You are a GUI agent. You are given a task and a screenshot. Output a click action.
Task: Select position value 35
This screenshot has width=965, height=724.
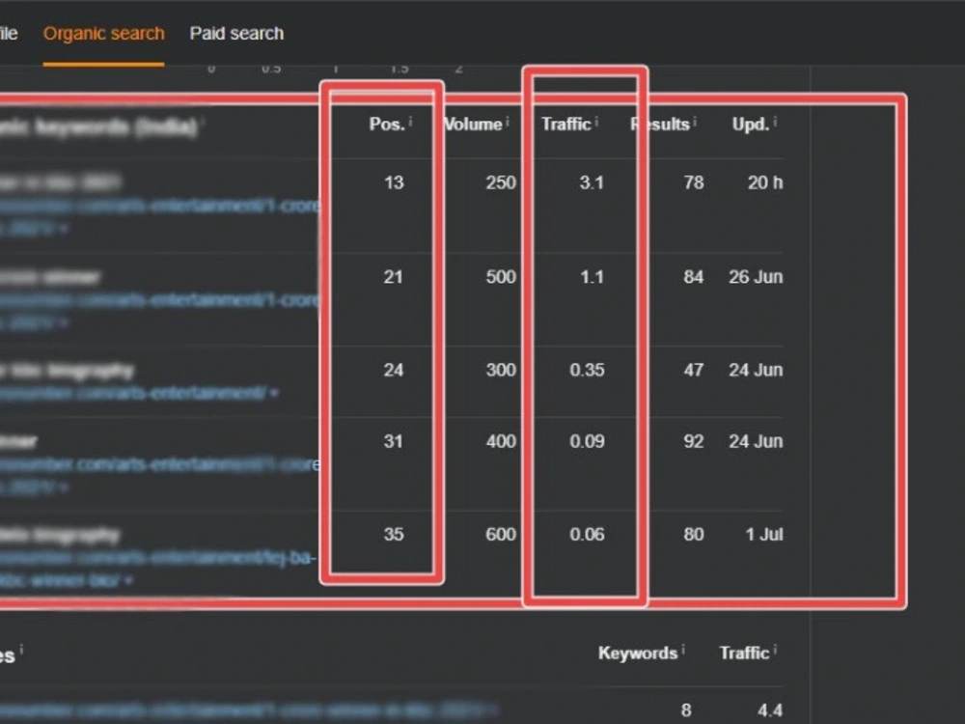[394, 535]
